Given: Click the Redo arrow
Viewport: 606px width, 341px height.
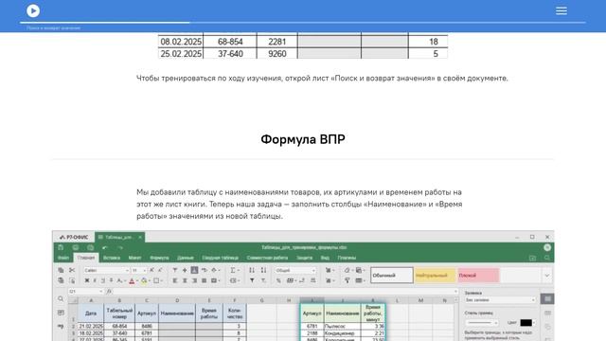Looking at the screenshot, I should click(x=120, y=247).
